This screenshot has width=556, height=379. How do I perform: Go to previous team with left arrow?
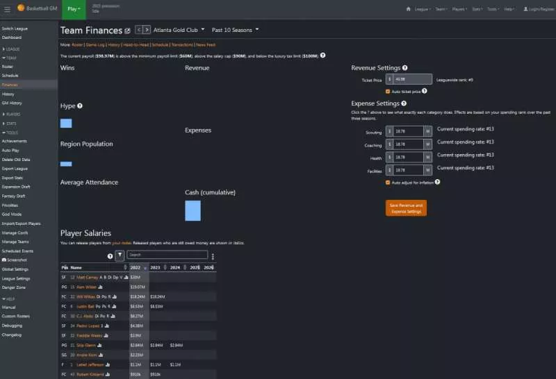tap(138, 30)
